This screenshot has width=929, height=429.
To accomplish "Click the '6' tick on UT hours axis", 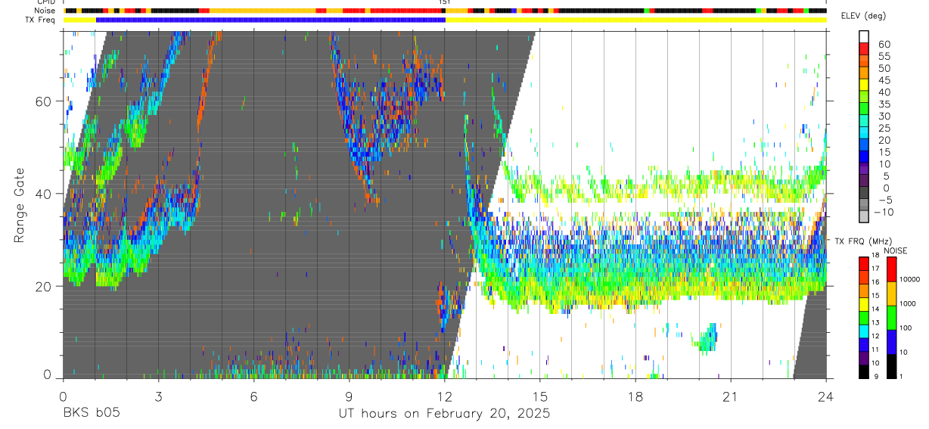I will click(x=253, y=396).
